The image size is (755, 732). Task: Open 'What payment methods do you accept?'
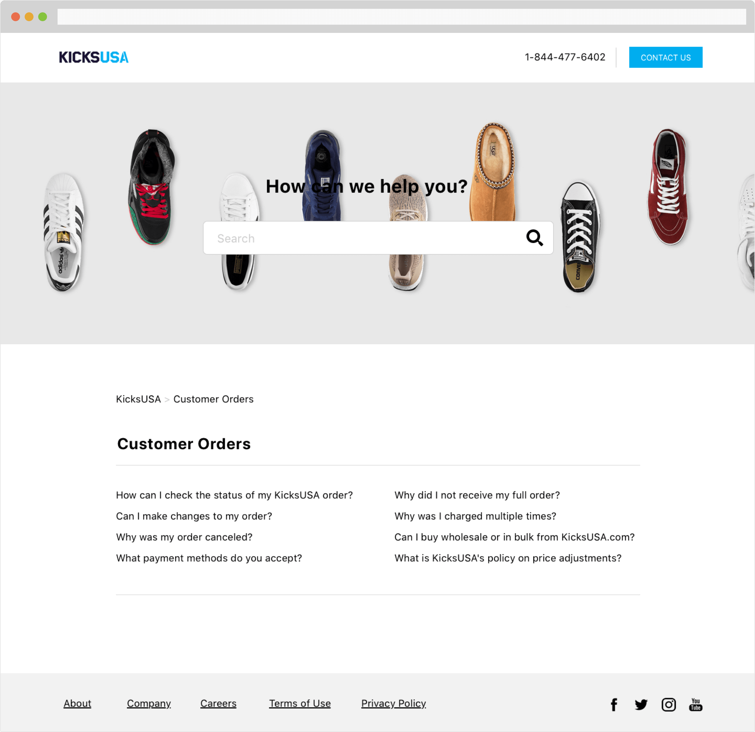(x=209, y=558)
